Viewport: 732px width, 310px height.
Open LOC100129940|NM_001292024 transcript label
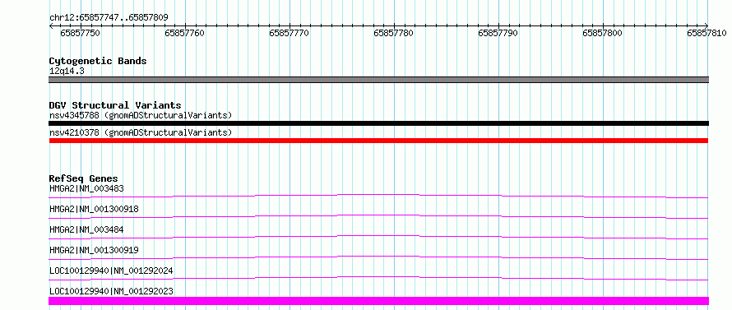(111, 271)
